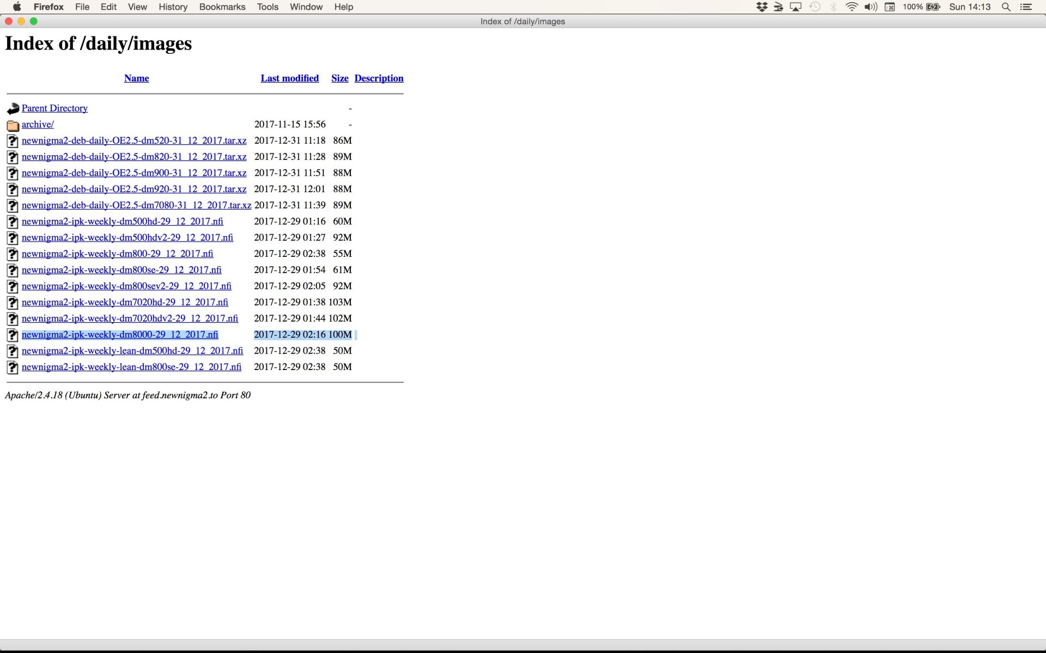Image resolution: width=1046 pixels, height=653 pixels.
Task: Download newnigma2 dm900 tar.xz image
Action: point(133,173)
